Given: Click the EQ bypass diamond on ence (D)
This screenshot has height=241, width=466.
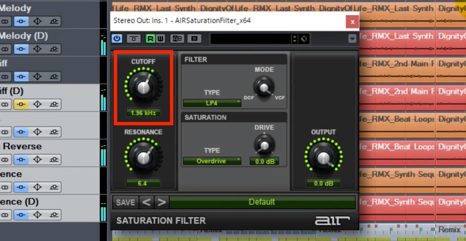Looking at the screenshot, I should pyautogui.click(x=37, y=215).
